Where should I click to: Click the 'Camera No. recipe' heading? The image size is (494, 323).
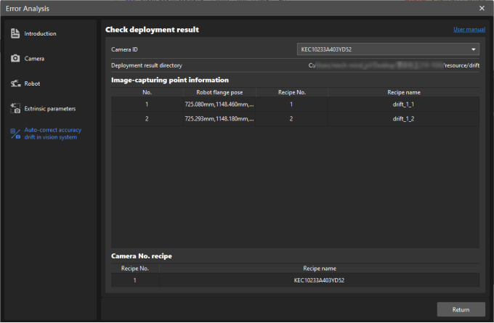pyautogui.click(x=142, y=256)
